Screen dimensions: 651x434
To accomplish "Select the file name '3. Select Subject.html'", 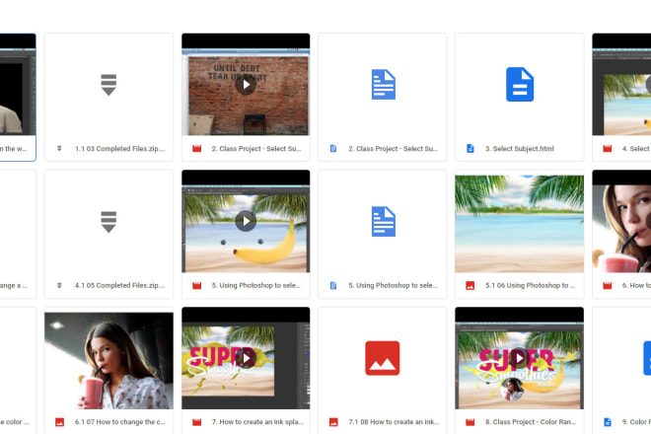I will click(520, 149).
